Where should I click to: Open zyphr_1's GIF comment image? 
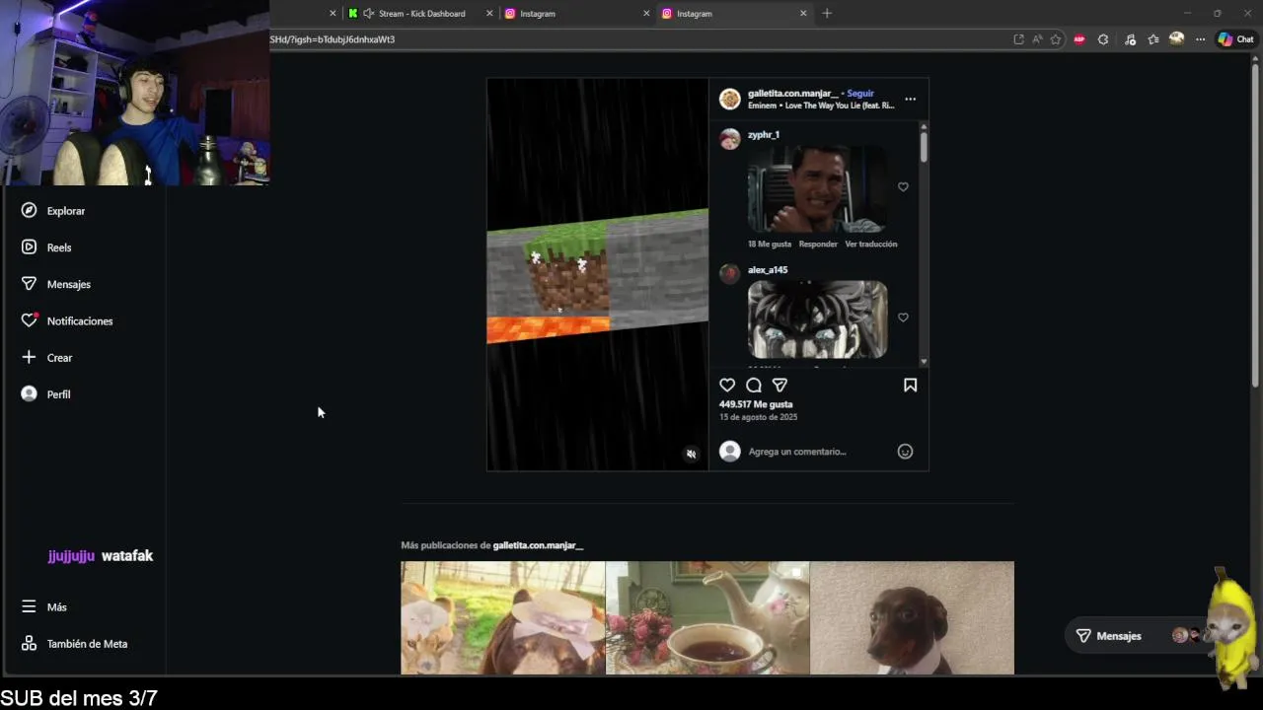(817, 189)
